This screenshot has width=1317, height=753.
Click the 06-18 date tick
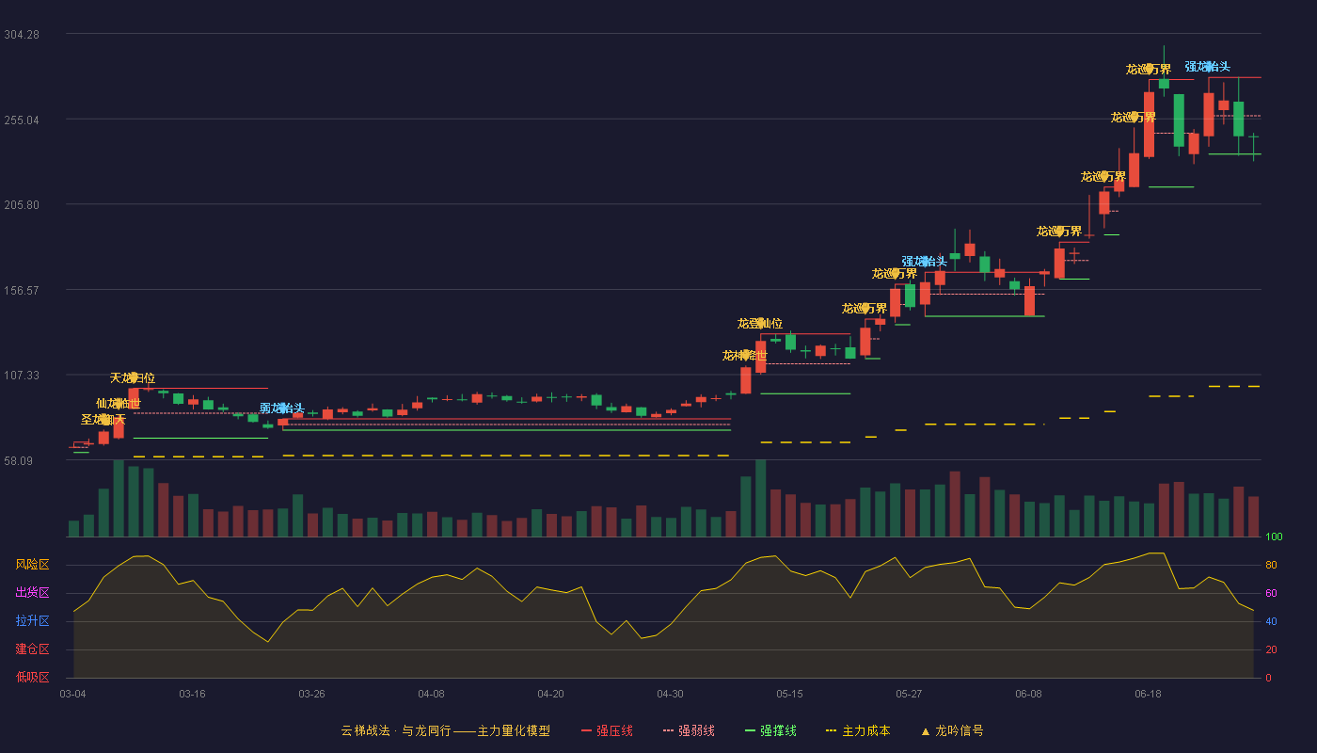coord(1148,694)
